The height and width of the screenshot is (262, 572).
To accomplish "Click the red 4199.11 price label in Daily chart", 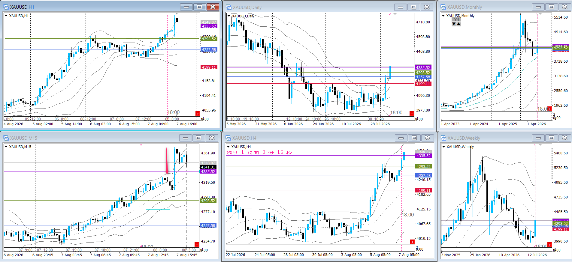I will pyautogui.click(x=423, y=84).
